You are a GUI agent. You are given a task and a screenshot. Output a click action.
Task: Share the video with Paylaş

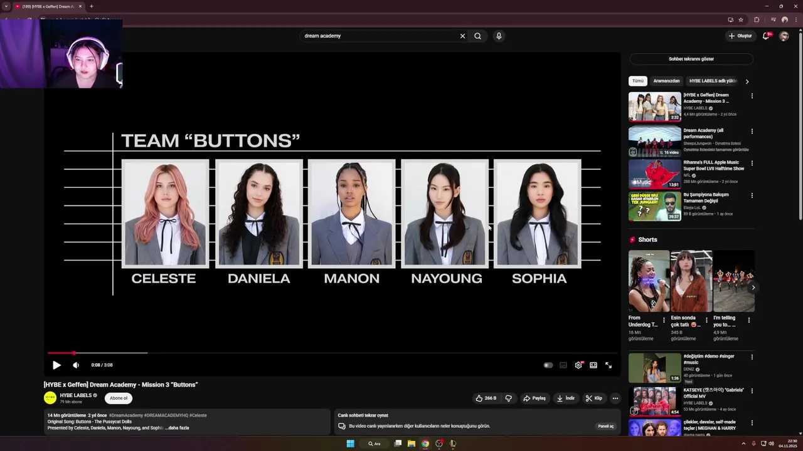click(534, 398)
